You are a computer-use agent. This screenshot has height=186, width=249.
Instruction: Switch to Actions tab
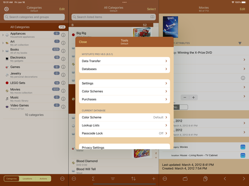coord(43,179)
